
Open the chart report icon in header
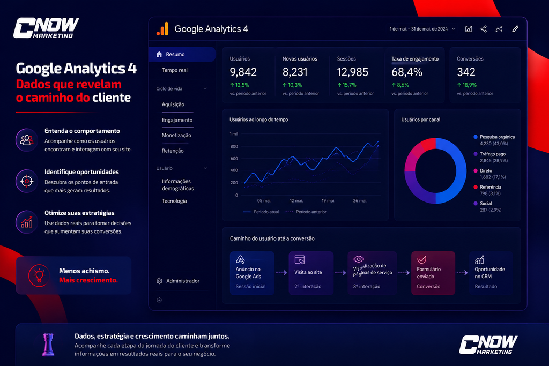pyautogui.click(x=469, y=29)
